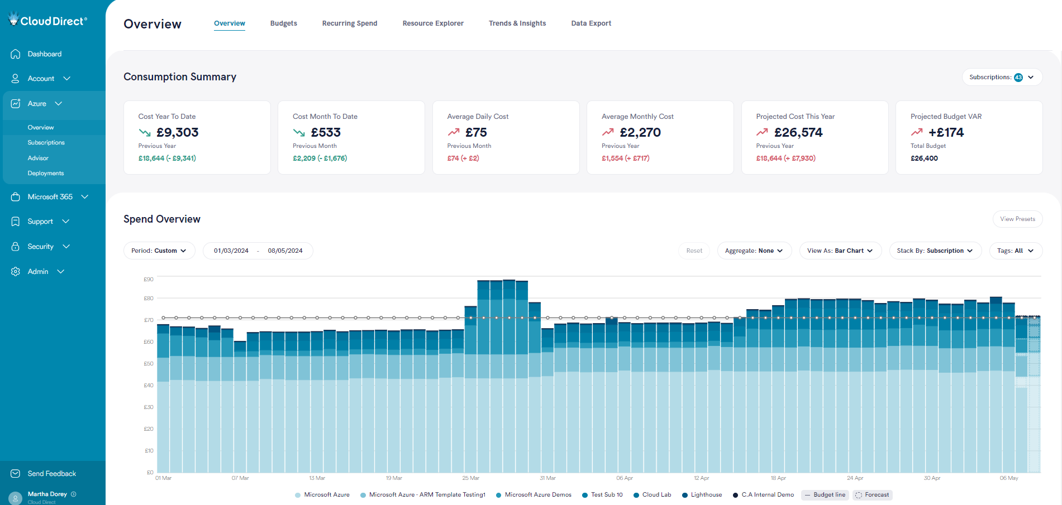Open the Resource Explorer tab
The width and height of the screenshot is (1062, 505).
coord(433,23)
